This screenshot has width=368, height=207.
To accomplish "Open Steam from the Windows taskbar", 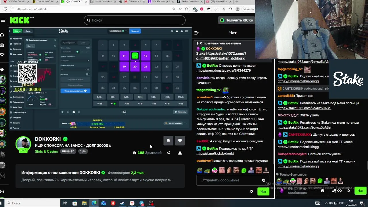I will pyautogui.click(x=122, y=203).
